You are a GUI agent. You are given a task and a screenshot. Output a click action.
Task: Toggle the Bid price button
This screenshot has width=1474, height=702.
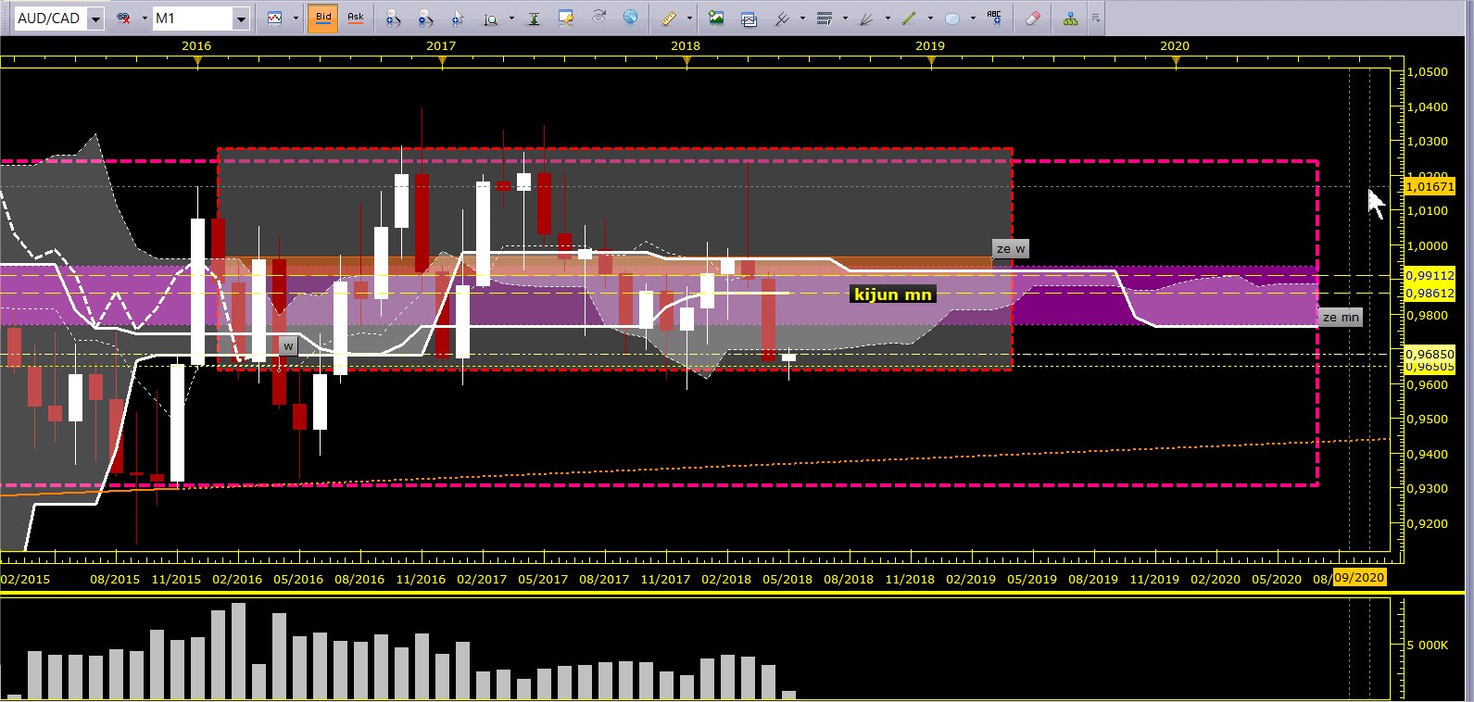323,19
